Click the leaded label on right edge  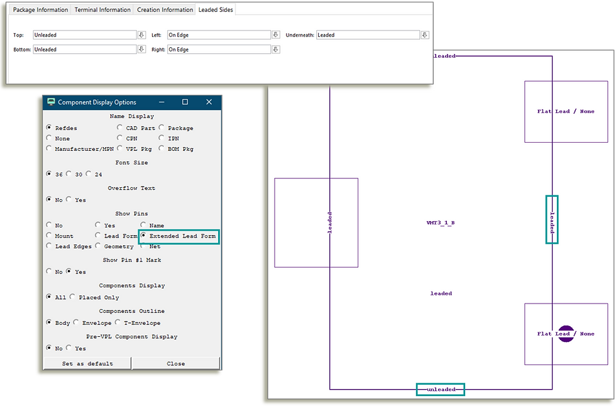[552, 222]
